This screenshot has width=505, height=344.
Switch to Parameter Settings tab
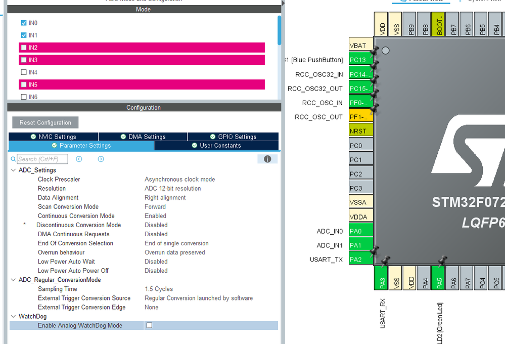click(x=81, y=146)
